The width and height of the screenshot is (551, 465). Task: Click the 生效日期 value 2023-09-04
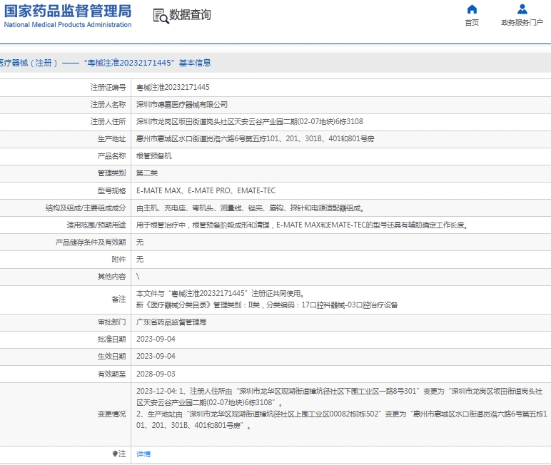point(156,356)
